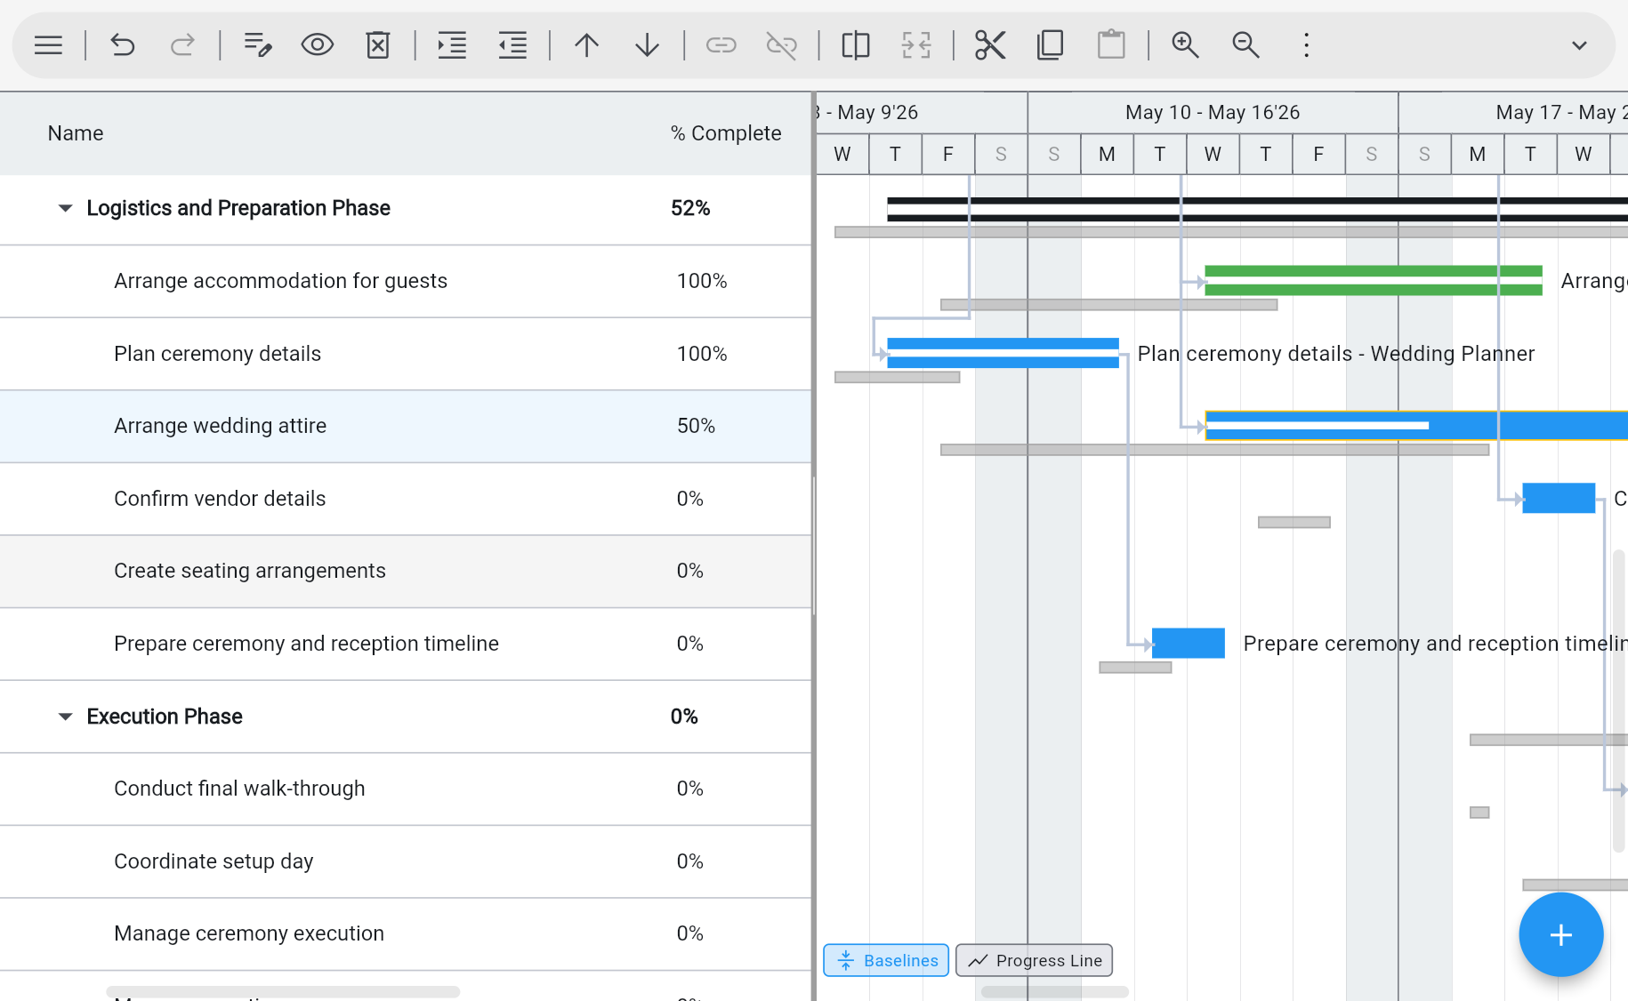Open the toolbar overflow chevron dropdown
Image resolution: width=1628 pixels, height=1001 pixels.
1579,44
